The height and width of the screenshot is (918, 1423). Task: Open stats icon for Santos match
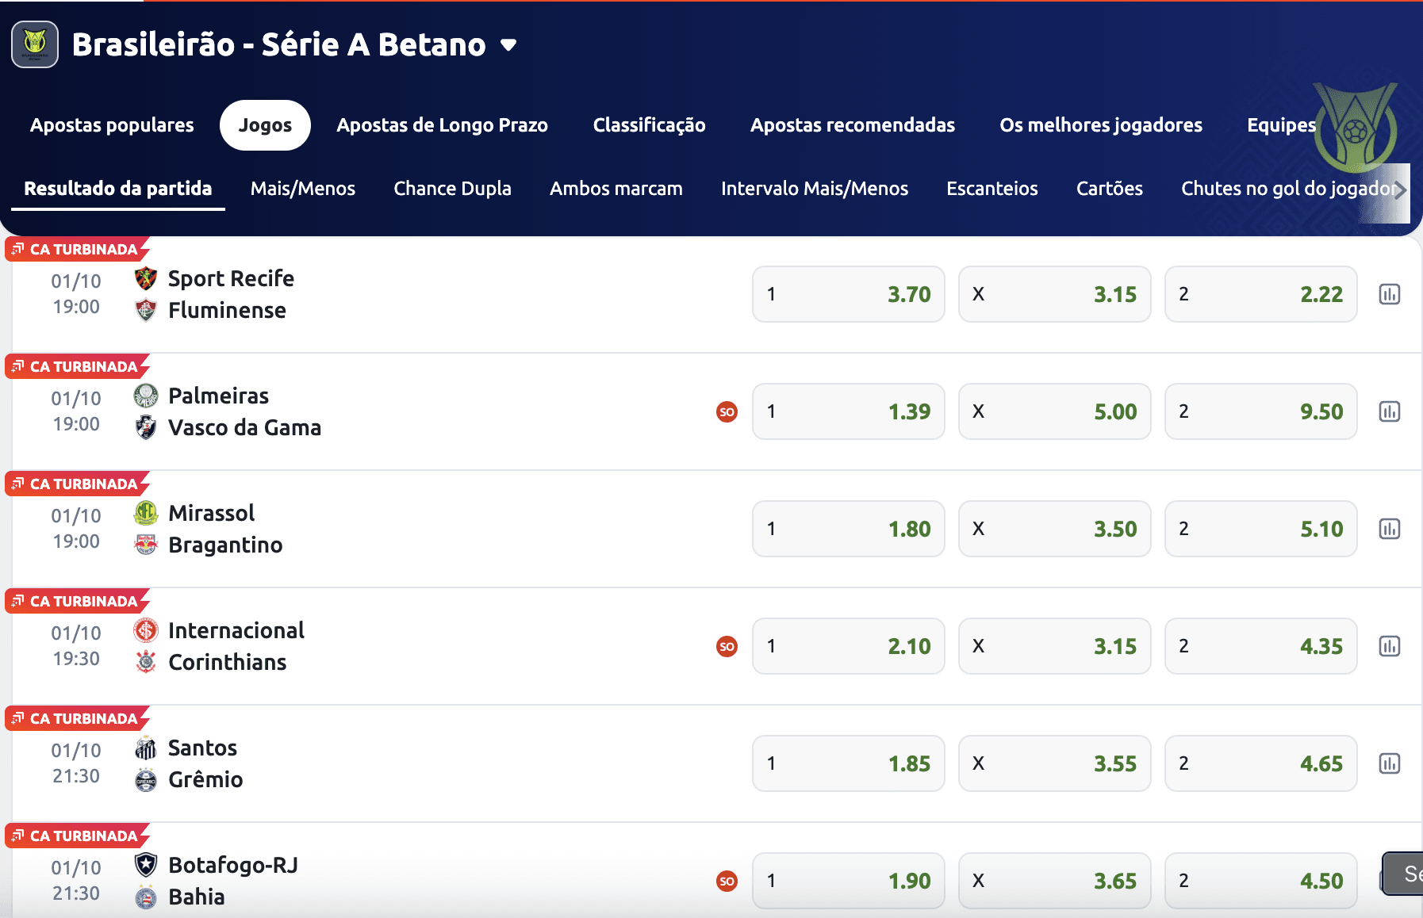1389,763
